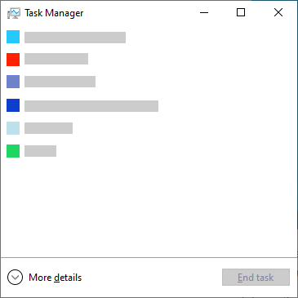The image size is (298, 298).
Task: Click the Task Manager title bar icon
Action: click(14, 13)
